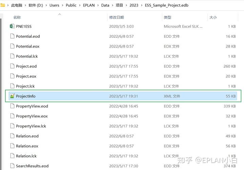Image resolution: width=244 pixels, height=170 pixels.
Task: Click the PropertyView.lck file icon
Action: 12,126
